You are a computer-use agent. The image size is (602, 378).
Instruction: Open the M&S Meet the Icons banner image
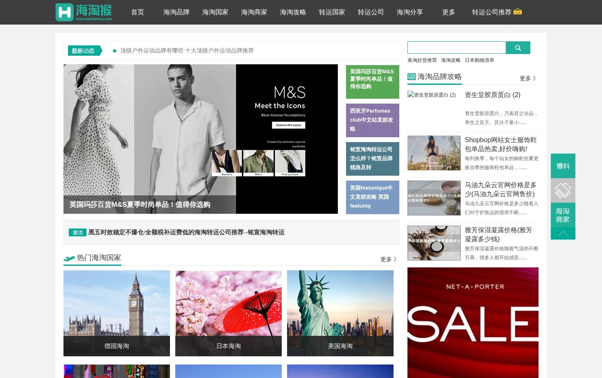click(201, 139)
